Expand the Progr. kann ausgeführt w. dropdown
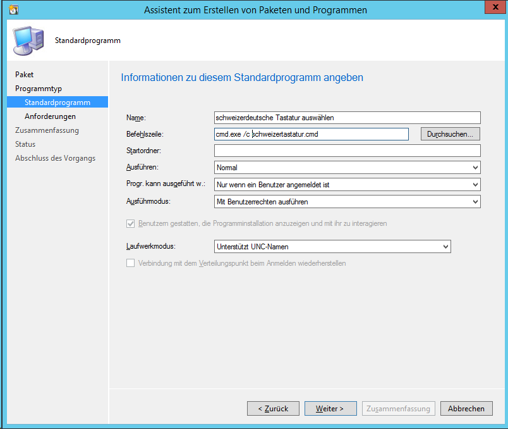Viewport: 508px width, 429px height. [348, 185]
